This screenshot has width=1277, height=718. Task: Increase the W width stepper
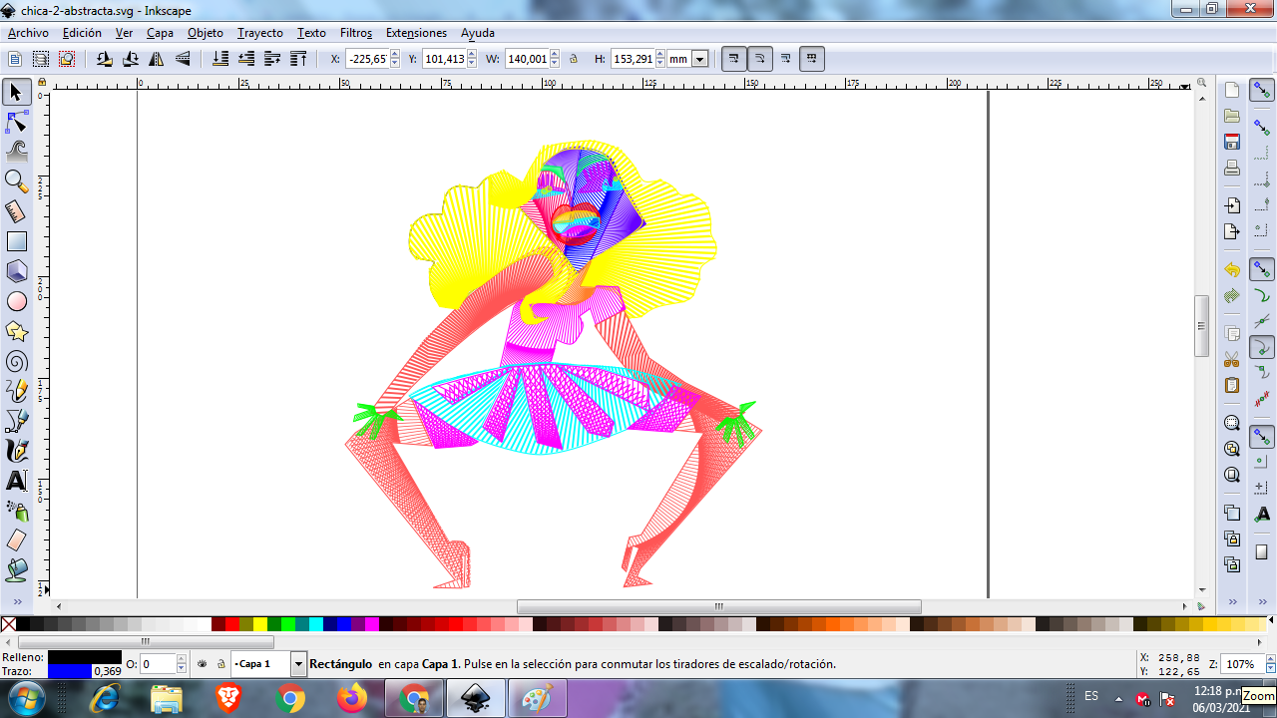[555, 54]
